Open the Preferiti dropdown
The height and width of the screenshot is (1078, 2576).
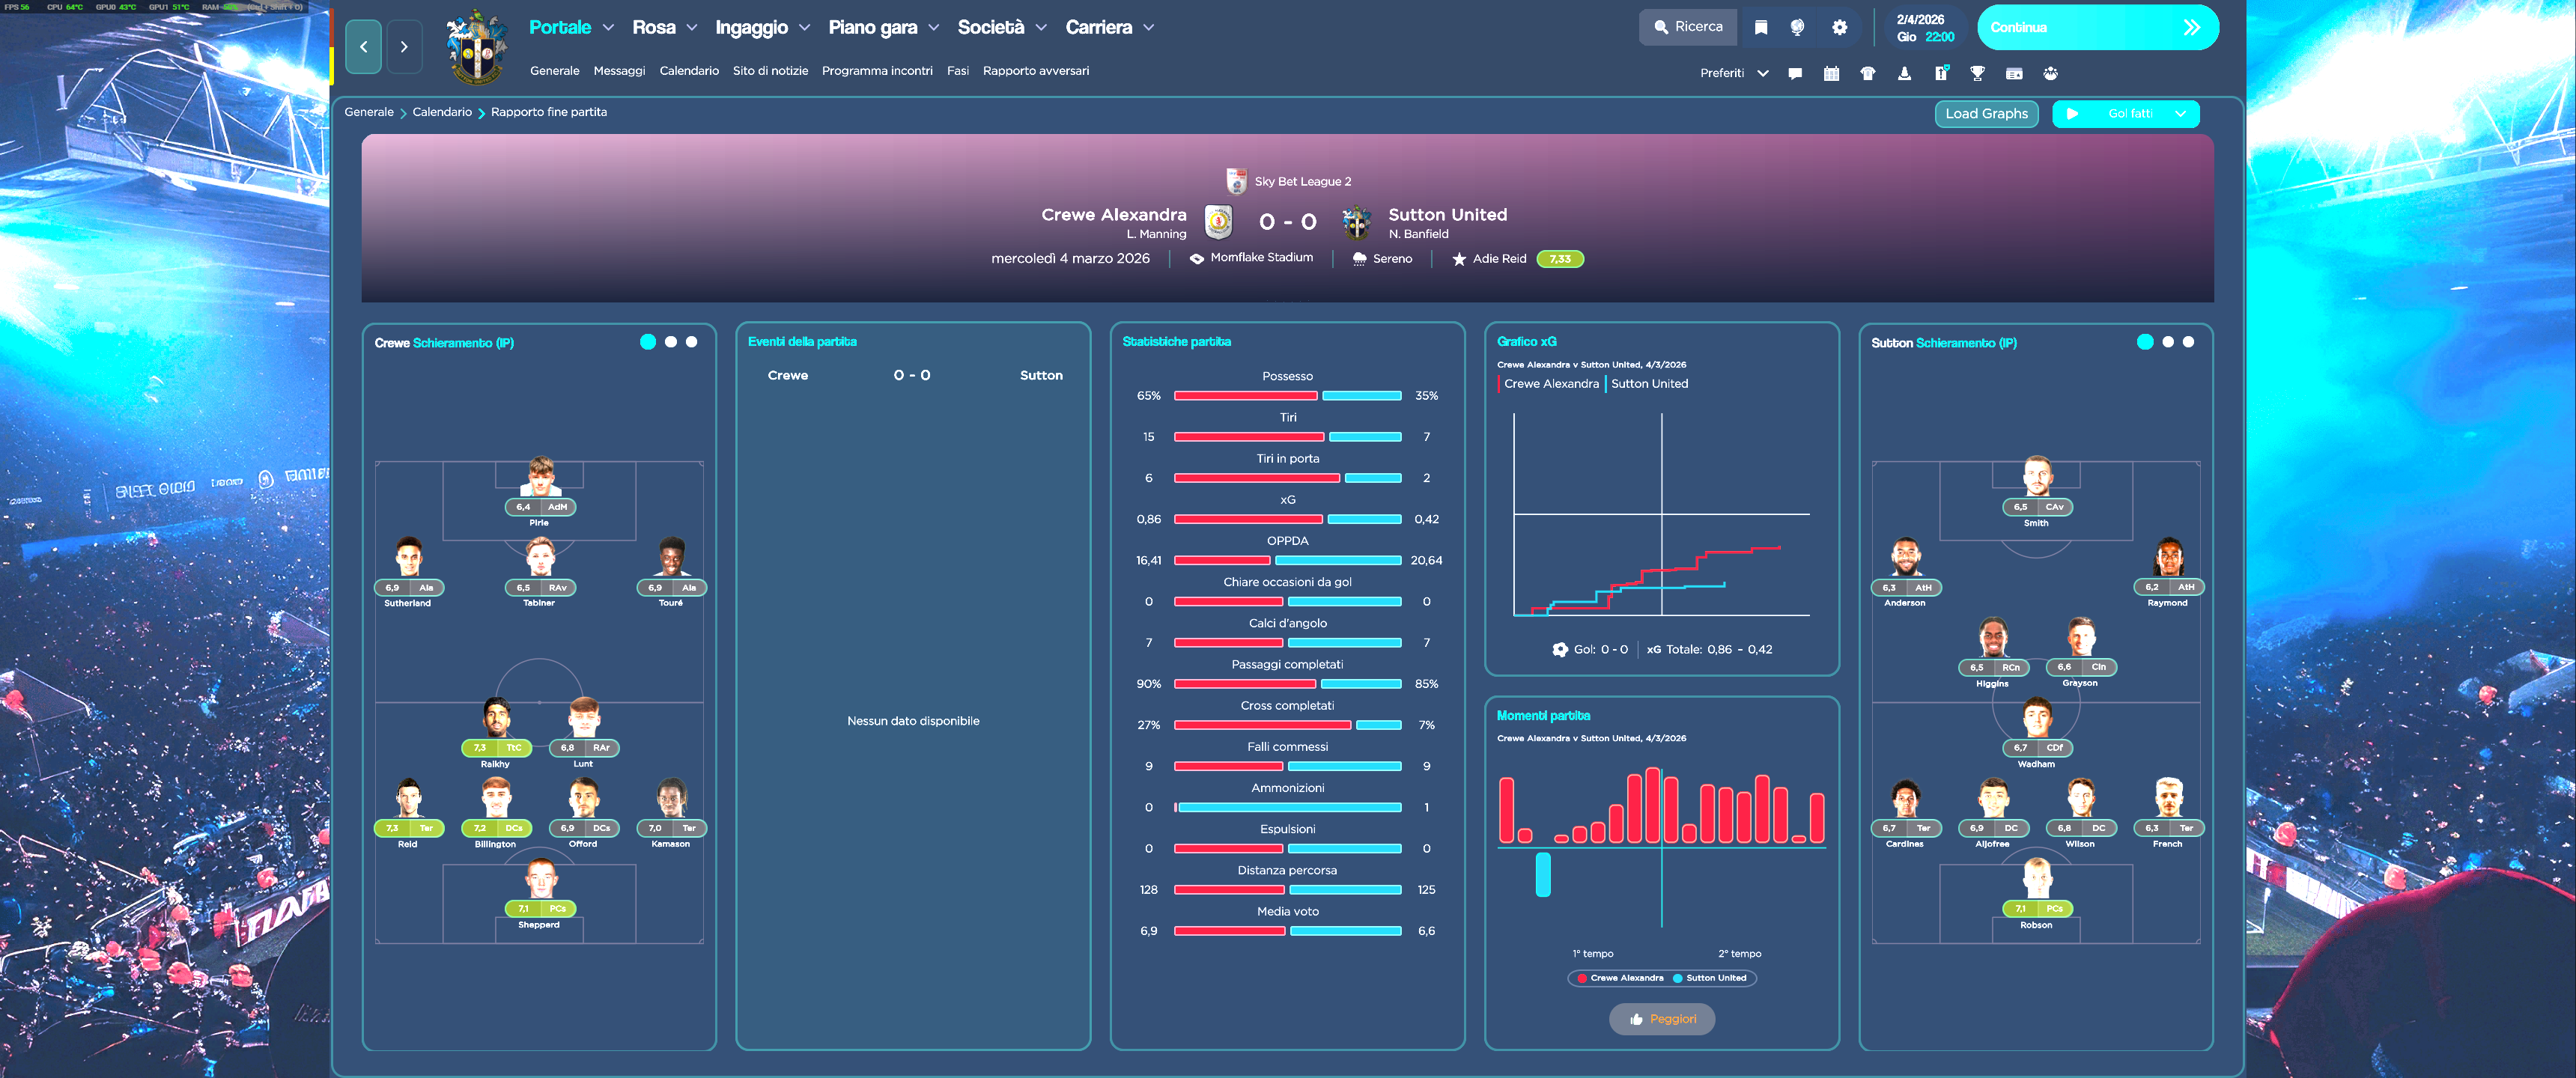pos(1734,73)
